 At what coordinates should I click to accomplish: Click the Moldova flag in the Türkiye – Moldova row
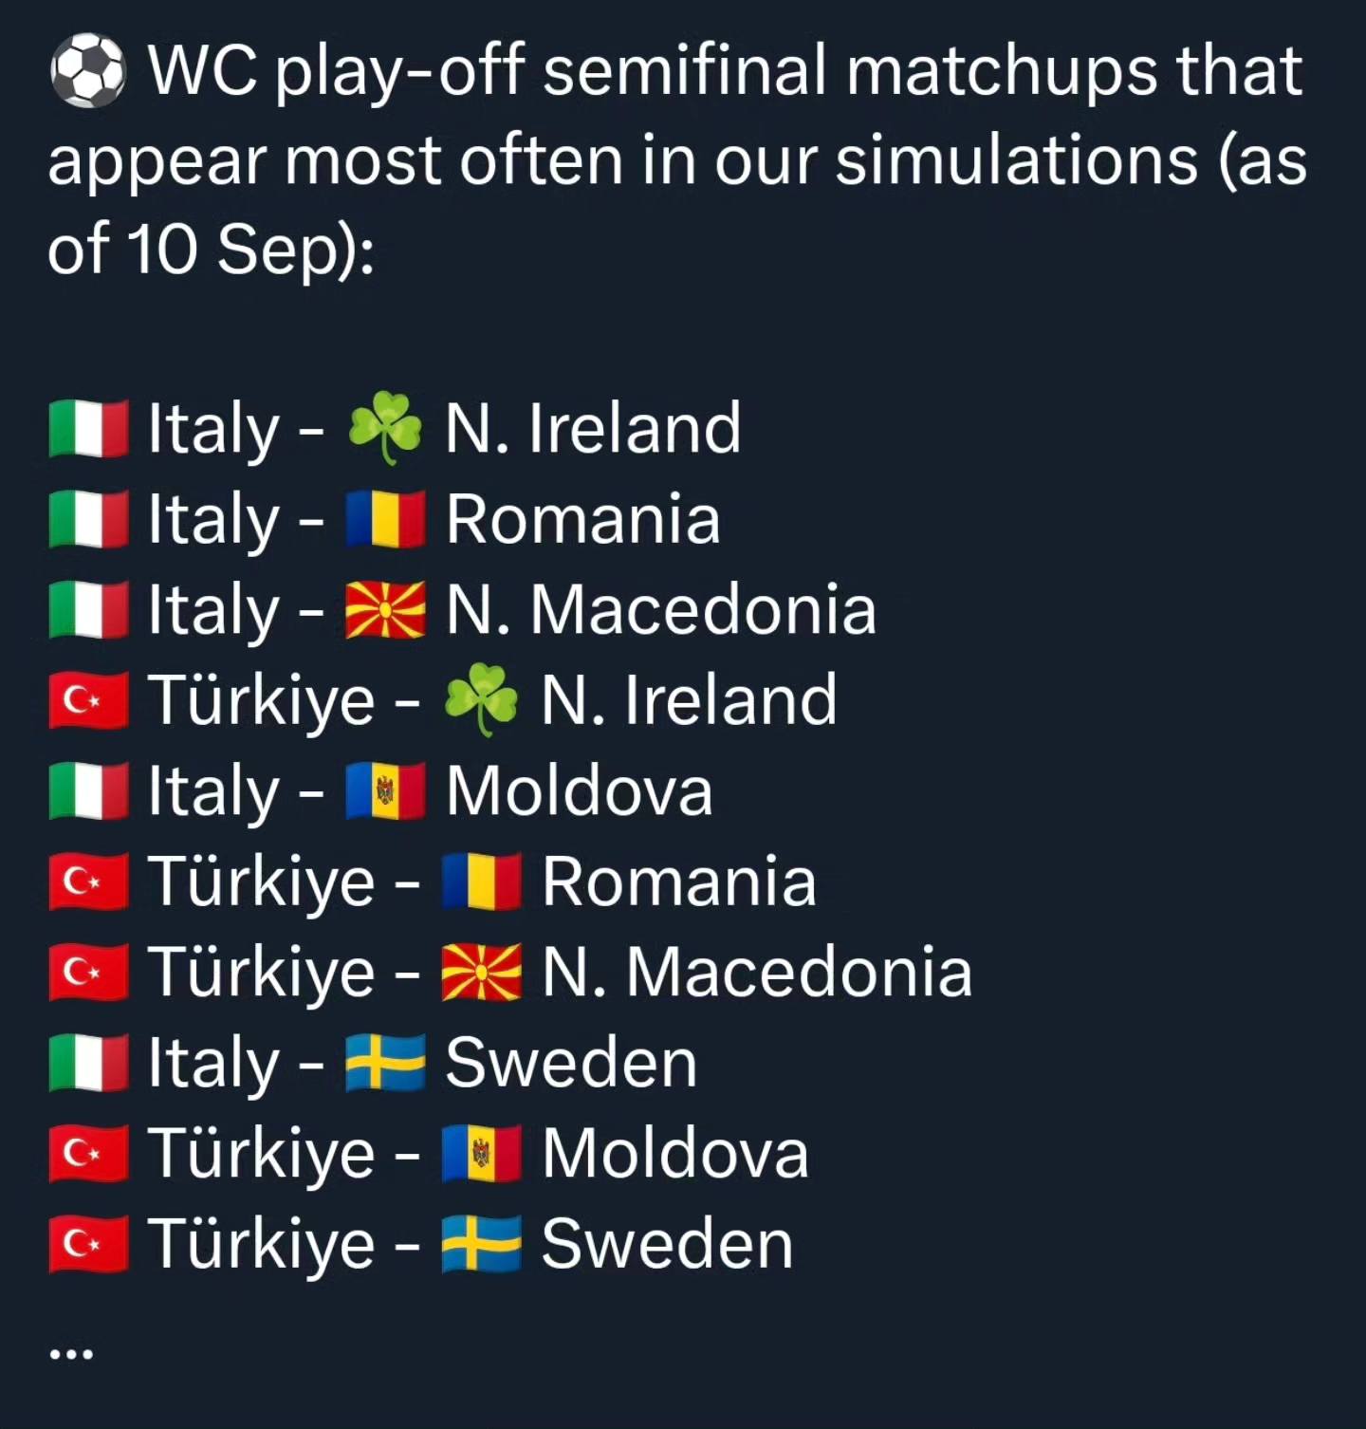481,1154
